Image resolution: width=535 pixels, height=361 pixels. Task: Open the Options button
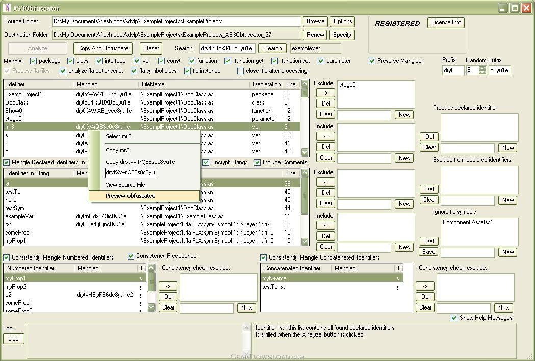[x=343, y=21]
